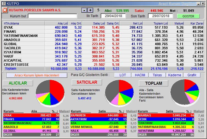Click the ALICILAR button

pos(18,83)
